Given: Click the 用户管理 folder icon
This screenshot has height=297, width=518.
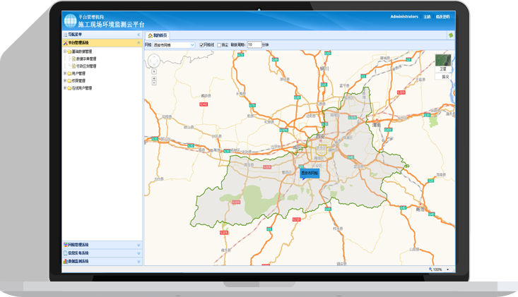Looking at the screenshot, I should (x=69, y=73).
